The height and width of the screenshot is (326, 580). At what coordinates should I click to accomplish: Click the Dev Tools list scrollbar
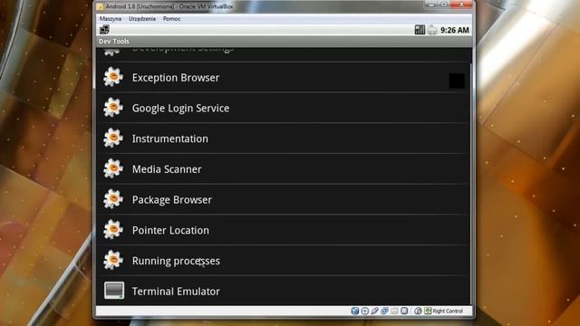[x=471, y=183]
